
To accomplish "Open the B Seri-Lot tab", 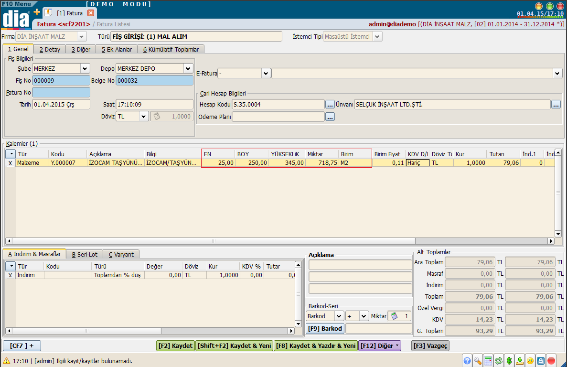I will (85, 255).
